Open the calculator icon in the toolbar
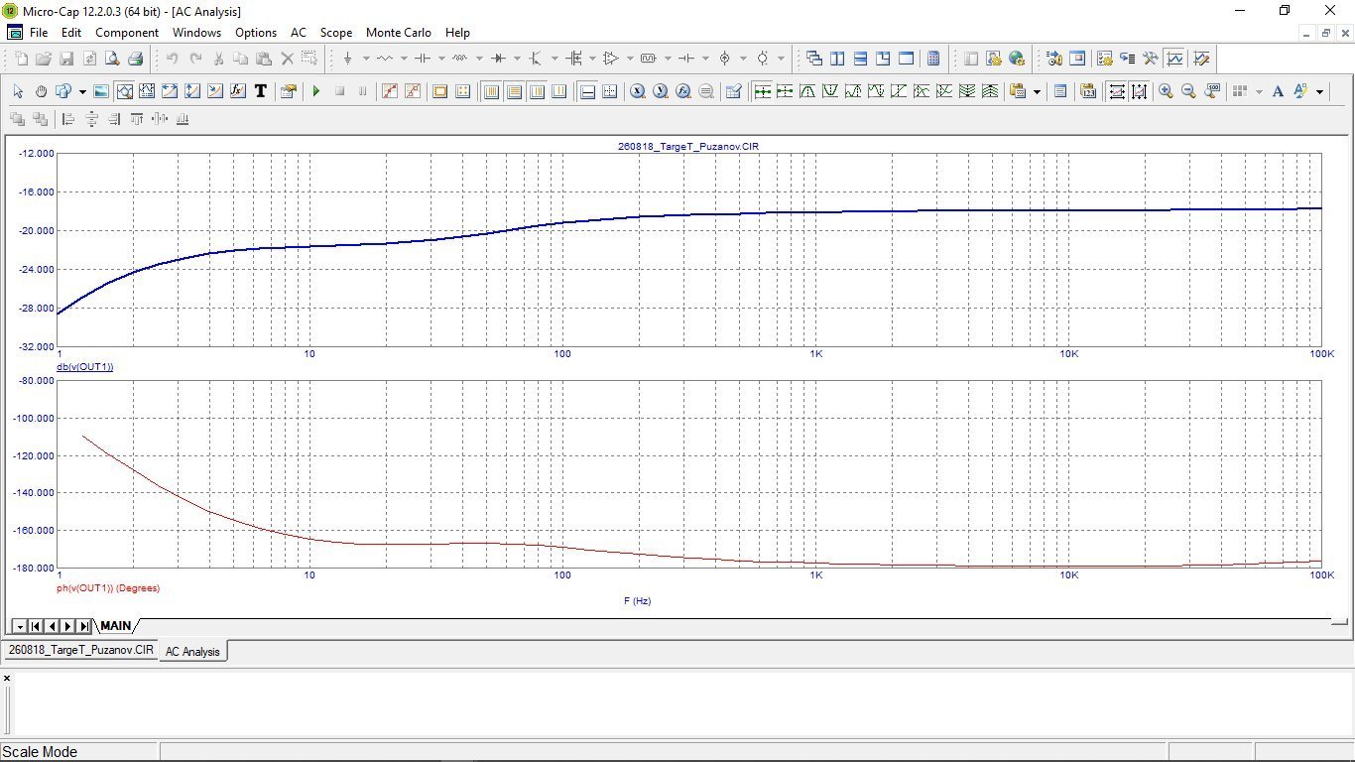The image size is (1355, 762). pos(933,59)
